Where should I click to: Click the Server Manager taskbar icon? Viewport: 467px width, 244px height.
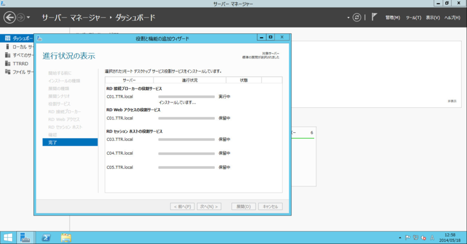[x=25, y=238]
